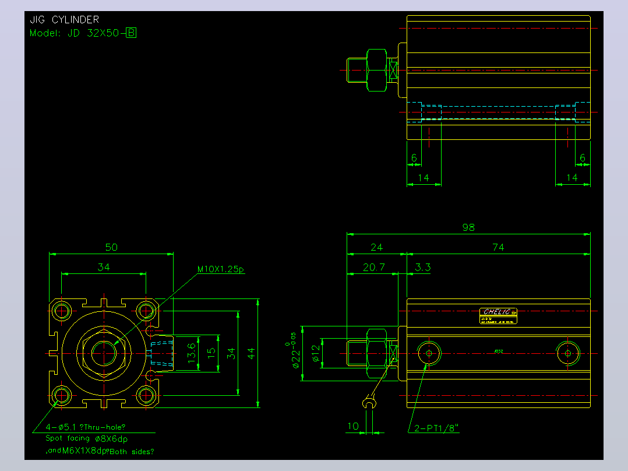Click the M6X1X8dp Both sides note
The width and height of the screenshot is (628, 471).
pos(100,451)
